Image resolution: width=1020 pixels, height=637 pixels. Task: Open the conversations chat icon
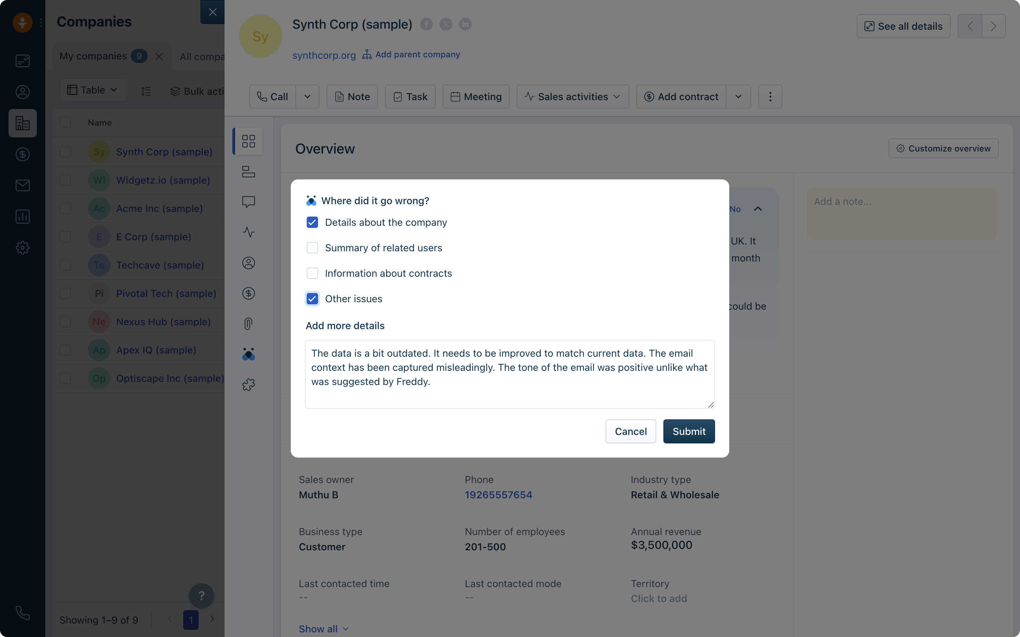tap(248, 202)
